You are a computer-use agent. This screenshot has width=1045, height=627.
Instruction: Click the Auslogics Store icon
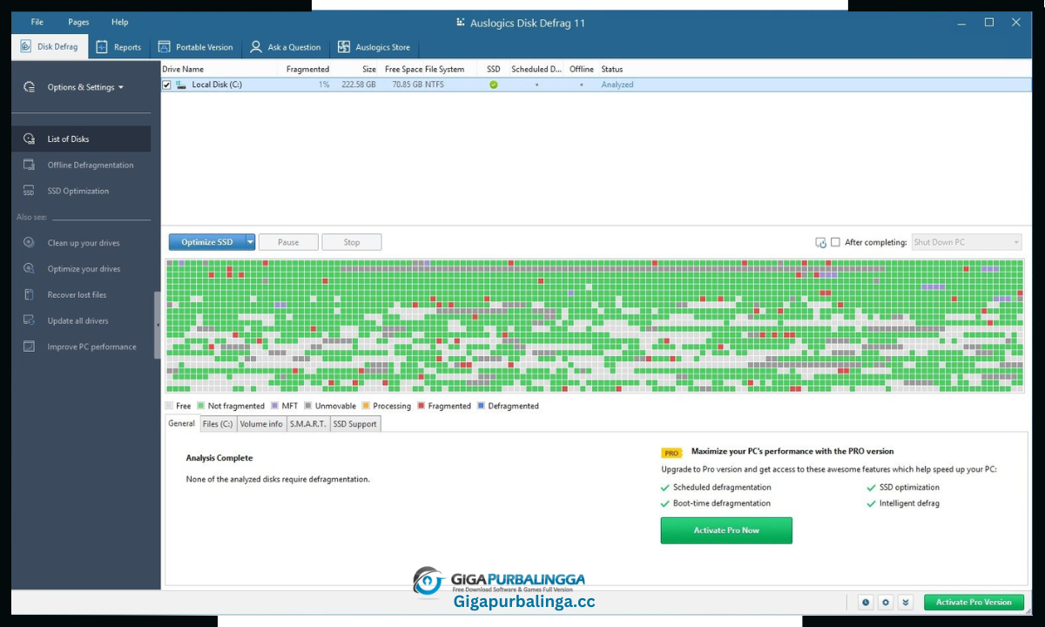pyautogui.click(x=344, y=47)
